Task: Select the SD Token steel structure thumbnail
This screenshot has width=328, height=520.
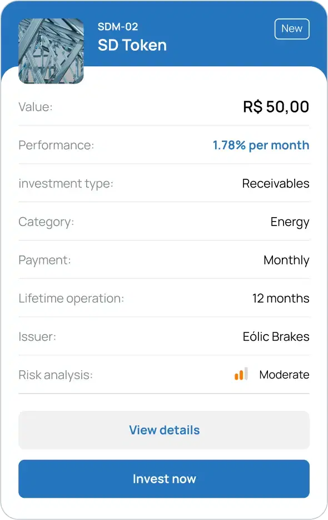Action: [51, 51]
